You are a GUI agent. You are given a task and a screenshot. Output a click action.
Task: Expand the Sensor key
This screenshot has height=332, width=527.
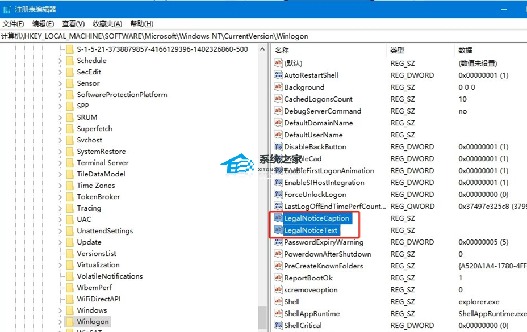[60, 83]
